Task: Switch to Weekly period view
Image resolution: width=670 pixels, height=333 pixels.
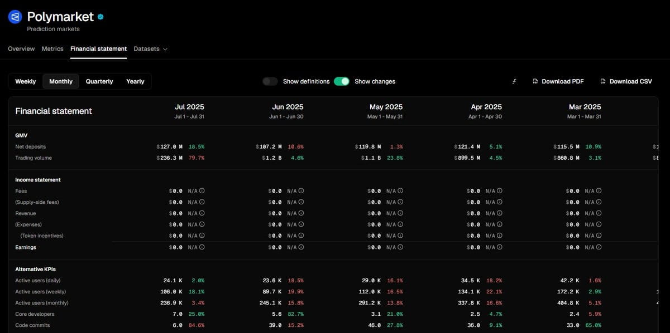Action: pos(26,81)
